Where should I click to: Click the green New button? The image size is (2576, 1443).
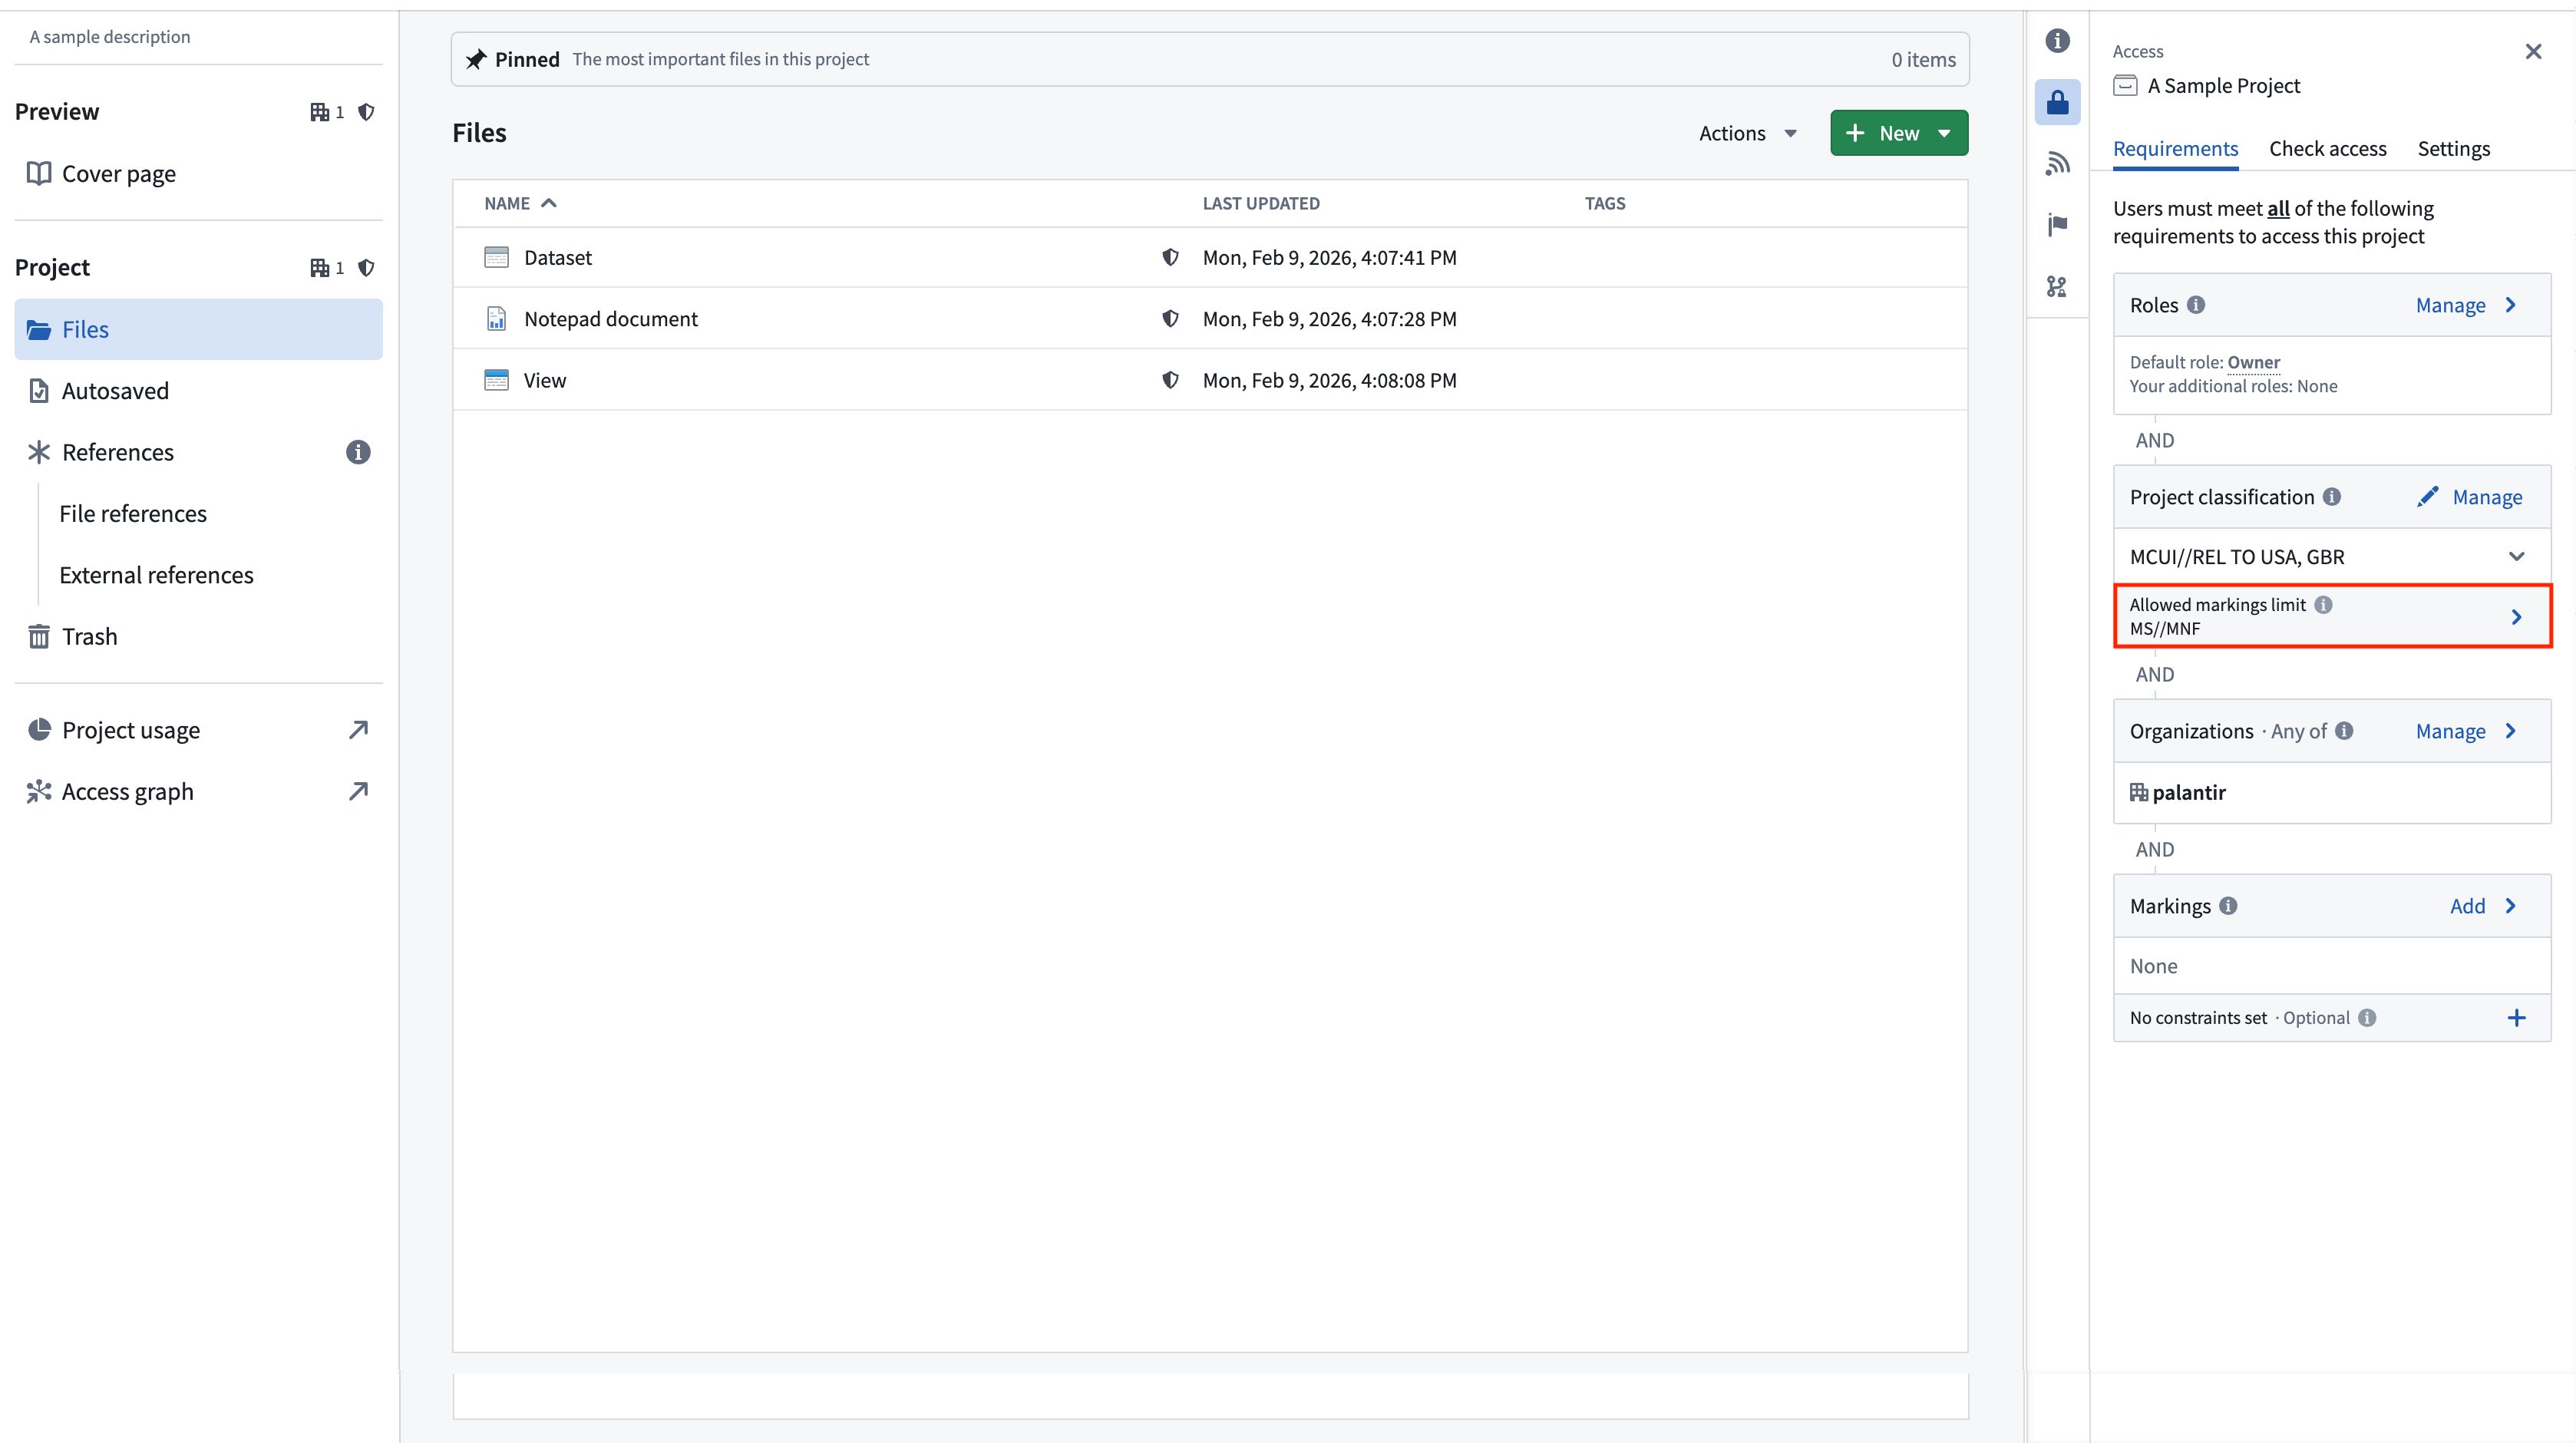(x=1898, y=133)
